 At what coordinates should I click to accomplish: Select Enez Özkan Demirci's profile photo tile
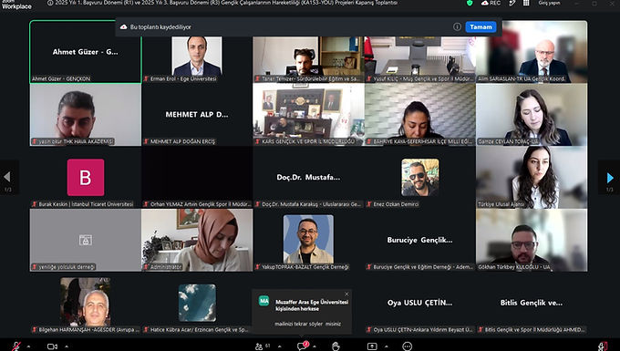[x=420, y=178]
